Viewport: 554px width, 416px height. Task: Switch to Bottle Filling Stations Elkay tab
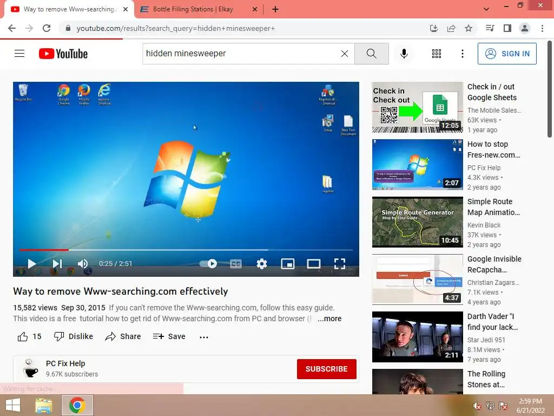193,9
